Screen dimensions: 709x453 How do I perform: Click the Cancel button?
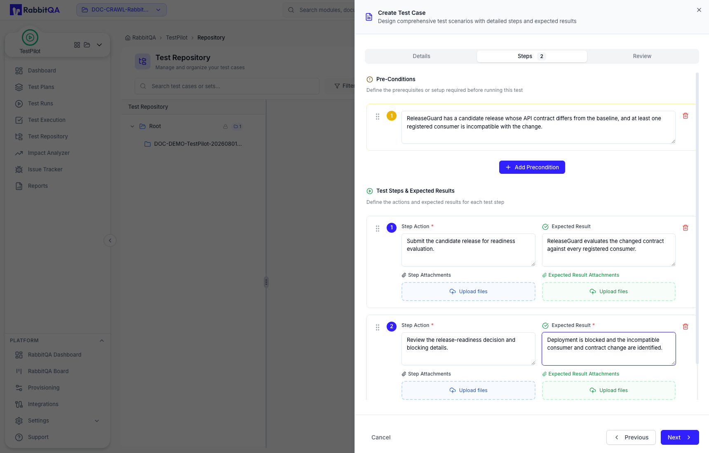click(x=381, y=437)
